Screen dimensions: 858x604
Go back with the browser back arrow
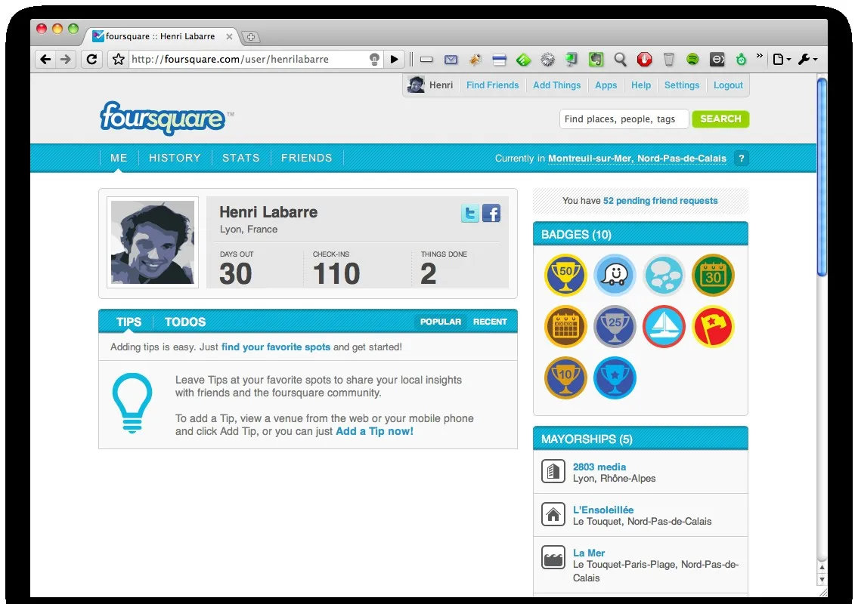tap(45, 59)
